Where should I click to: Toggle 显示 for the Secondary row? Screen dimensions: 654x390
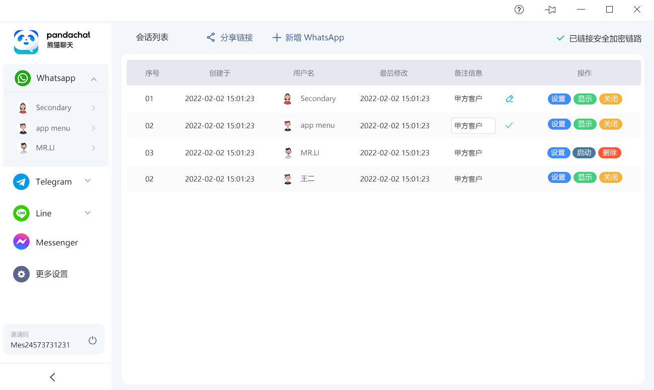point(585,99)
